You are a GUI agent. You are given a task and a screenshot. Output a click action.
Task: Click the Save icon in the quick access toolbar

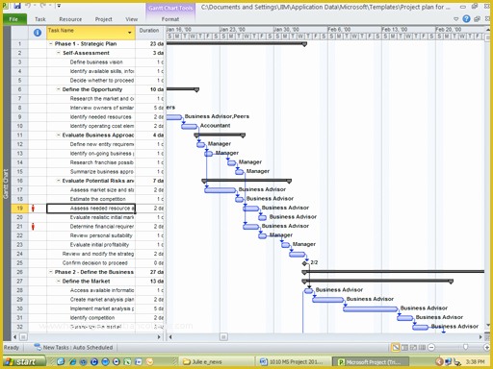point(17,5)
